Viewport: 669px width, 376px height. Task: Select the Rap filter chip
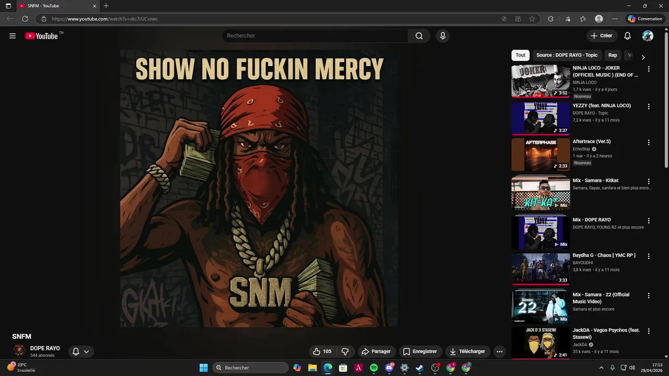click(613, 55)
